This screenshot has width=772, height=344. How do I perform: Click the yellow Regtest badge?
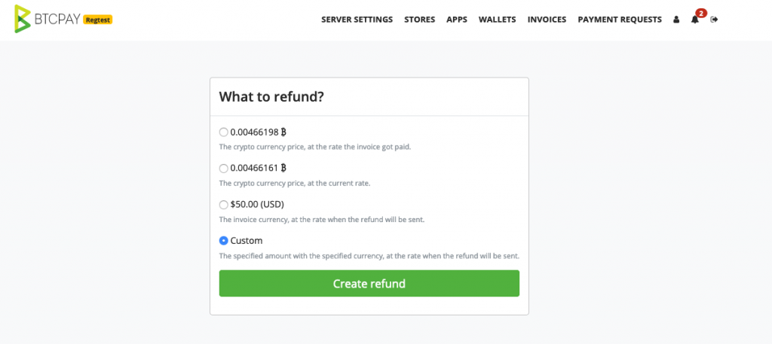98,20
